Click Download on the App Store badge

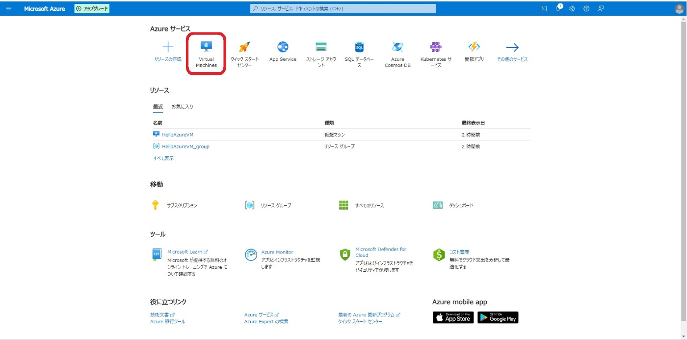(x=453, y=317)
